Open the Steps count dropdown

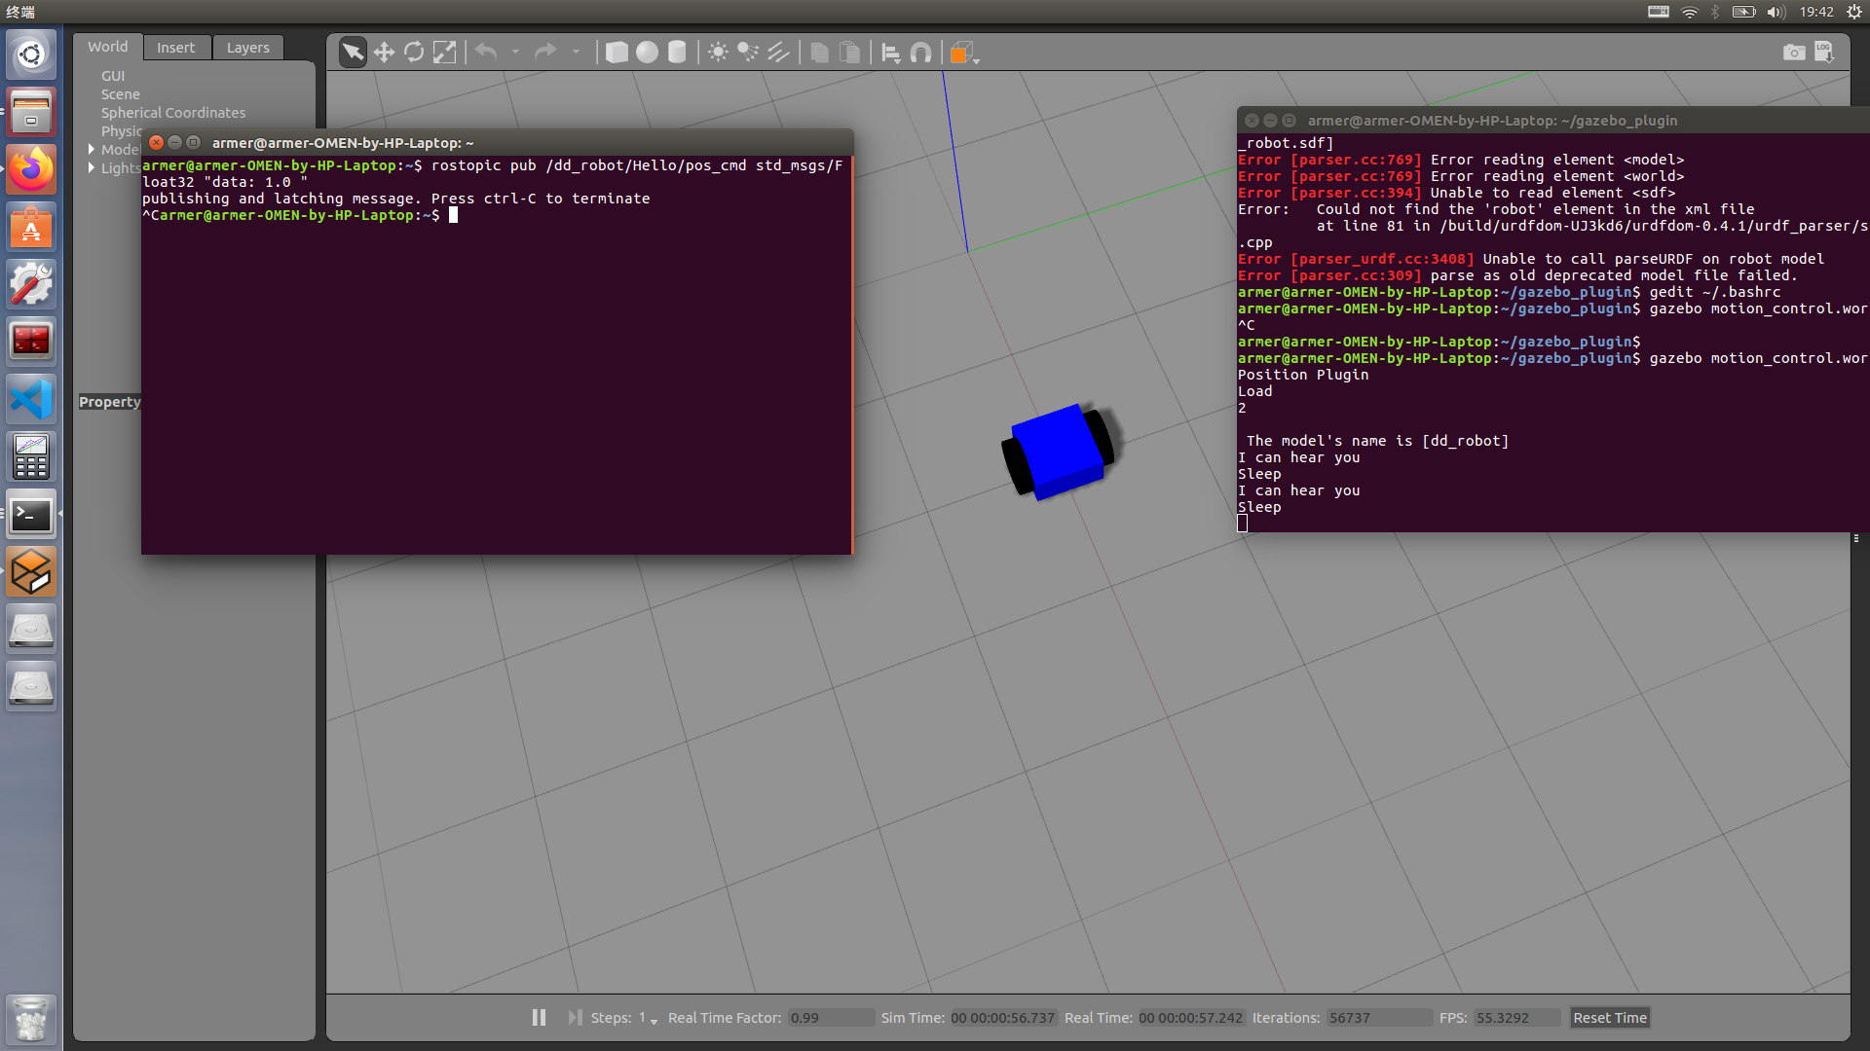point(649,1018)
